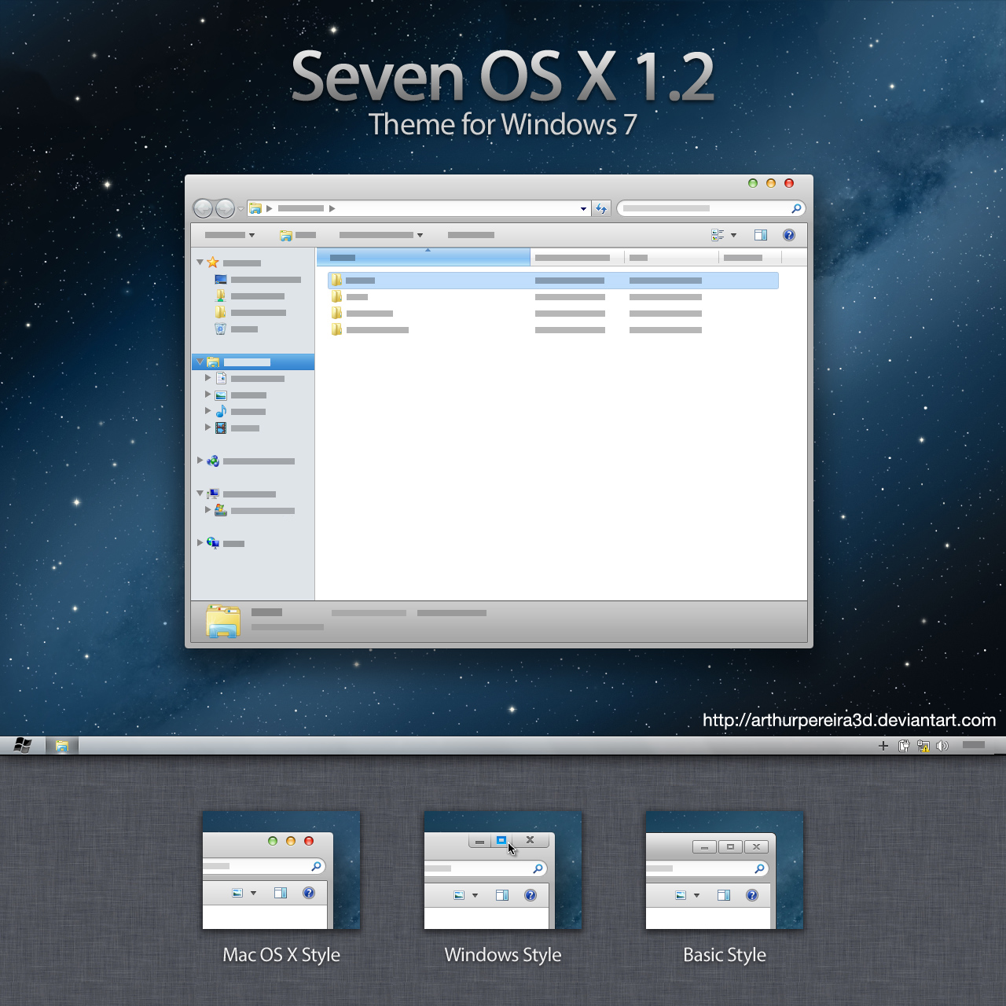This screenshot has height=1006, width=1006.
Task: Open the Documents library page icon
Action: tap(221, 379)
